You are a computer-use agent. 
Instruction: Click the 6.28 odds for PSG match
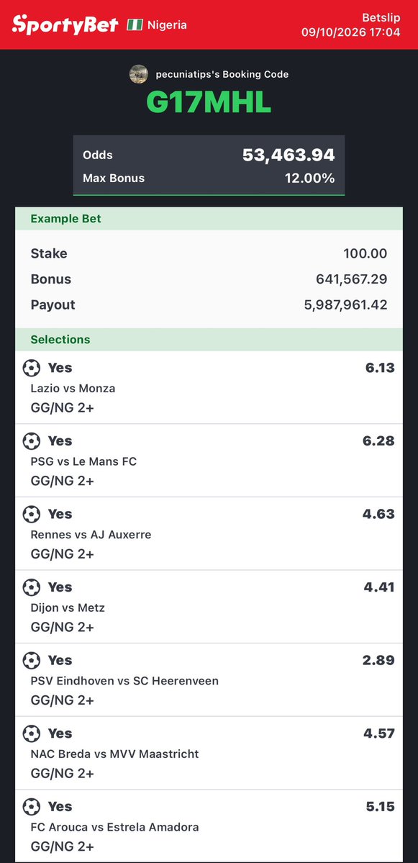[380, 440]
